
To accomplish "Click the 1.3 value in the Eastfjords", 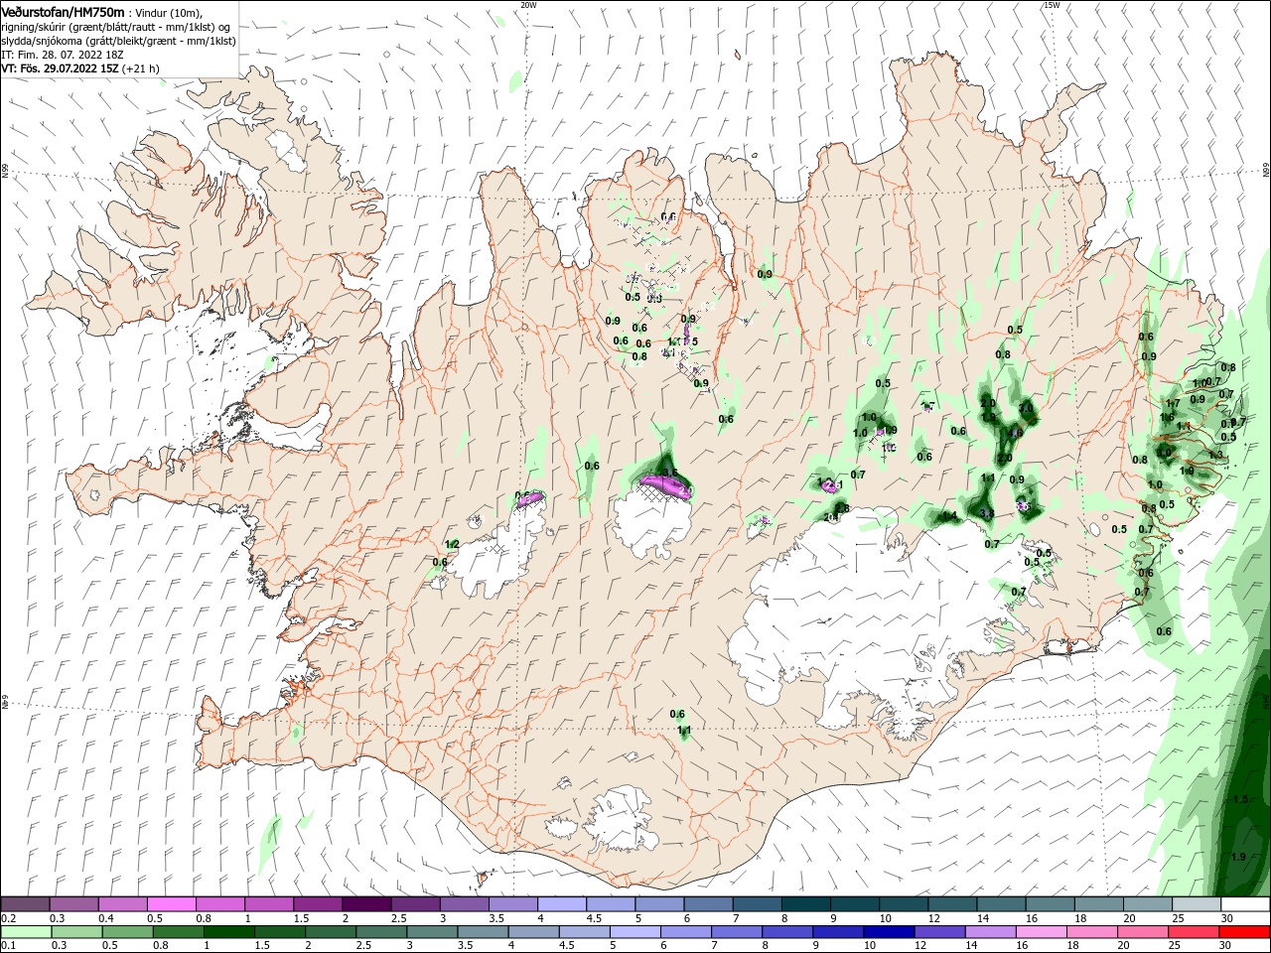I will pos(1216,455).
